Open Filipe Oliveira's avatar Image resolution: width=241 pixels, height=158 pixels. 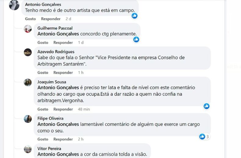pyautogui.click(x=28, y=119)
